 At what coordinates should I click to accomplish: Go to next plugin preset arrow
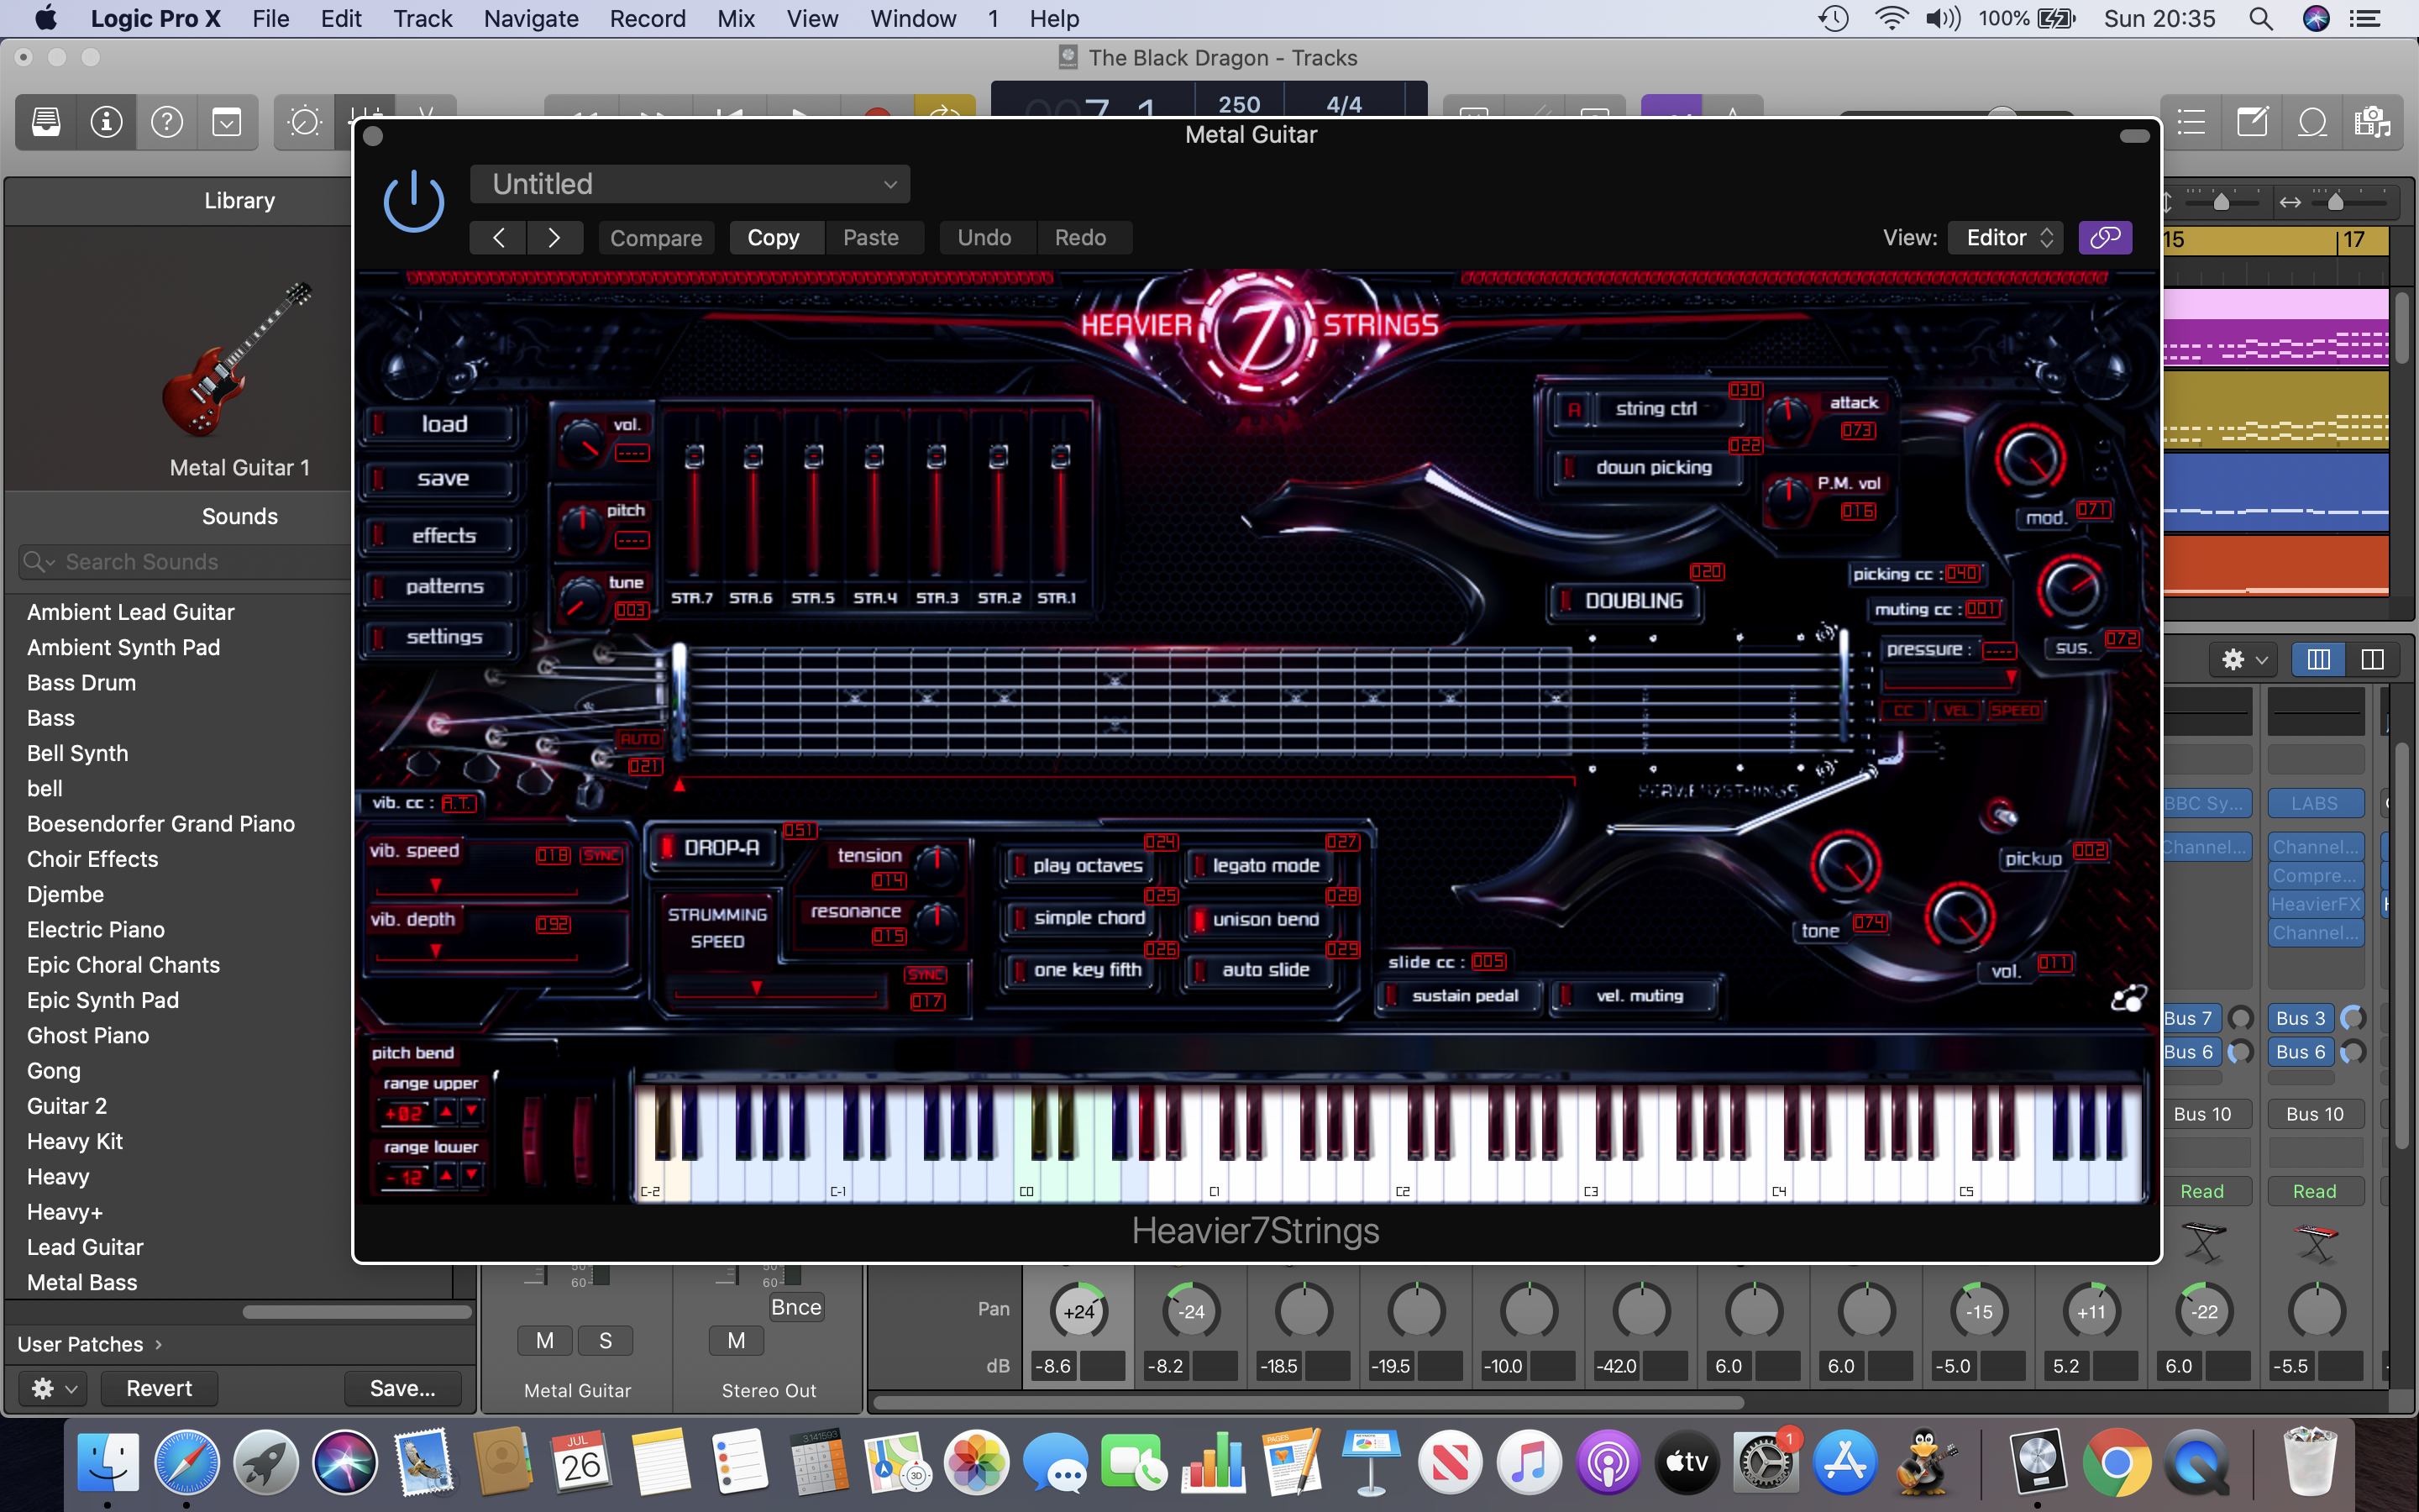(554, 238)
